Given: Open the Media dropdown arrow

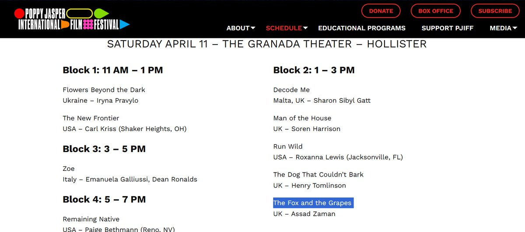Looking at the screenshot, I should pyautogui.click(x=515, y=28).
